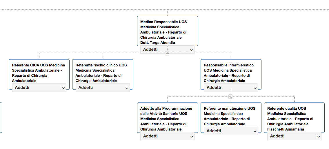Select the Medico Responsabile UOS node box

(168, 31)
